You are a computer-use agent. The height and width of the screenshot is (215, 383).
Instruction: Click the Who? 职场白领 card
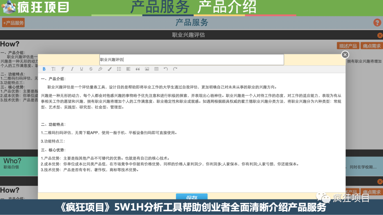point(19,166)
